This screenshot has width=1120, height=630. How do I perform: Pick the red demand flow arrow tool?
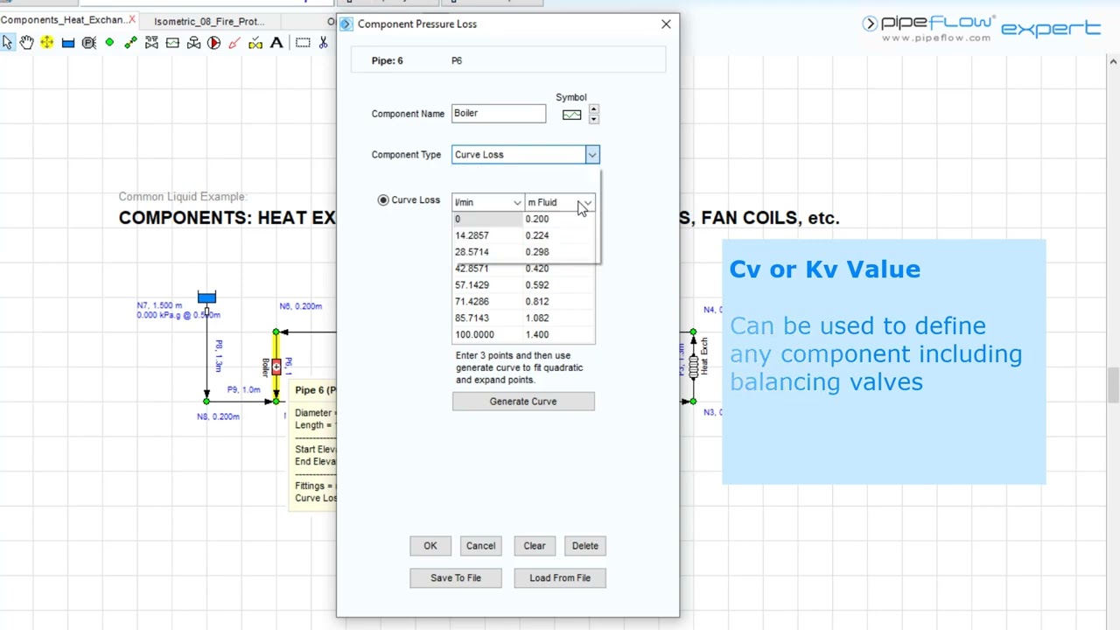tap(234, 42)
